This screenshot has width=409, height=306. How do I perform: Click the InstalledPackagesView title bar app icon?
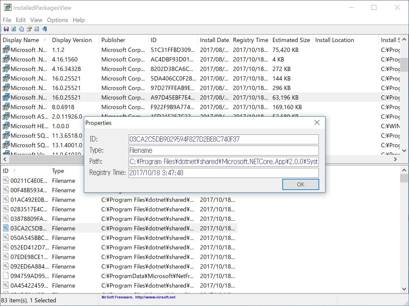point(8,8)
